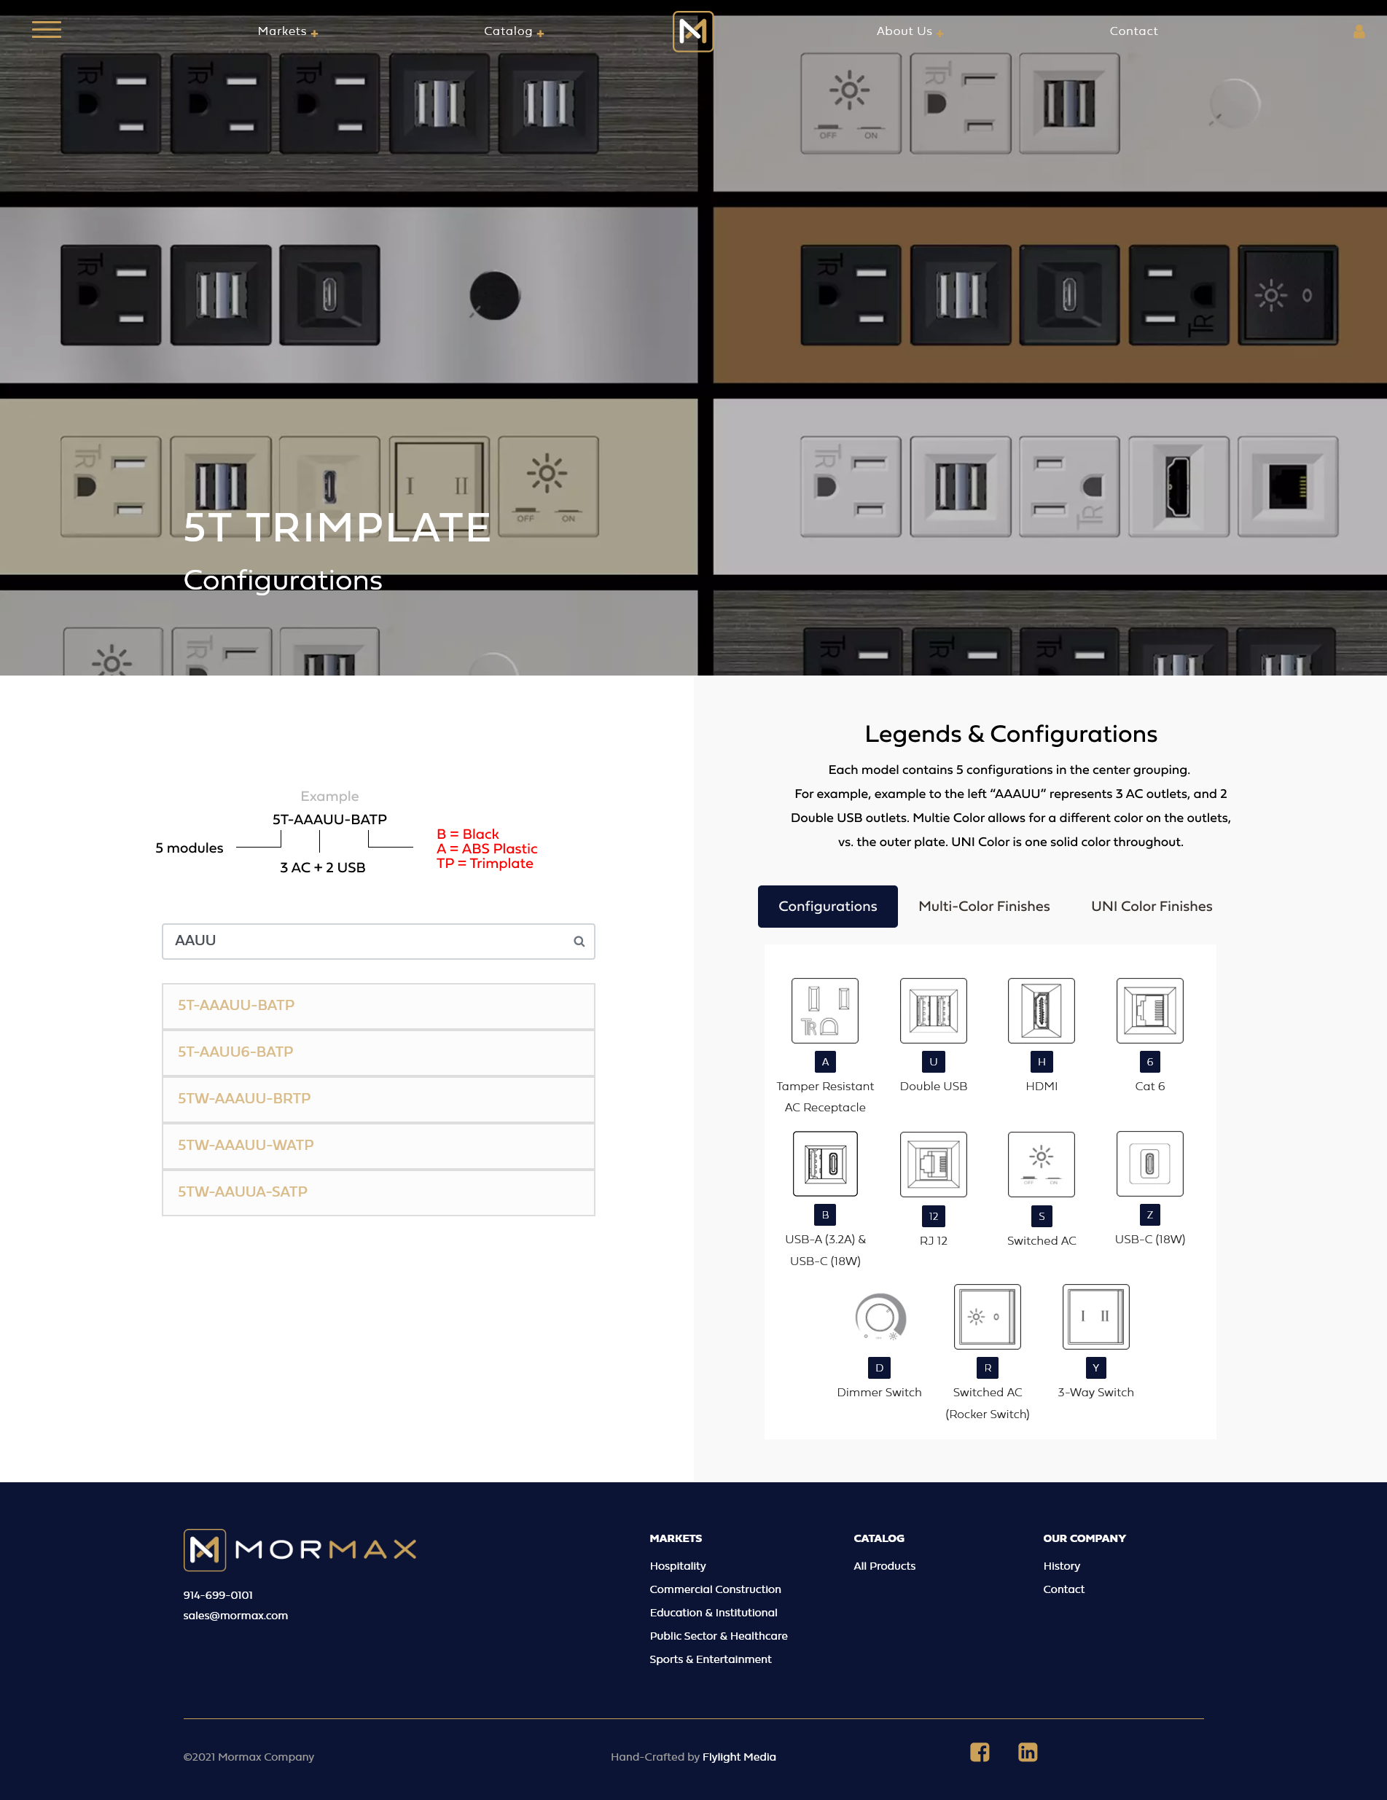Click the search magnifier icon
This screenshot has height=1800, width=1387.
(579, 942)
